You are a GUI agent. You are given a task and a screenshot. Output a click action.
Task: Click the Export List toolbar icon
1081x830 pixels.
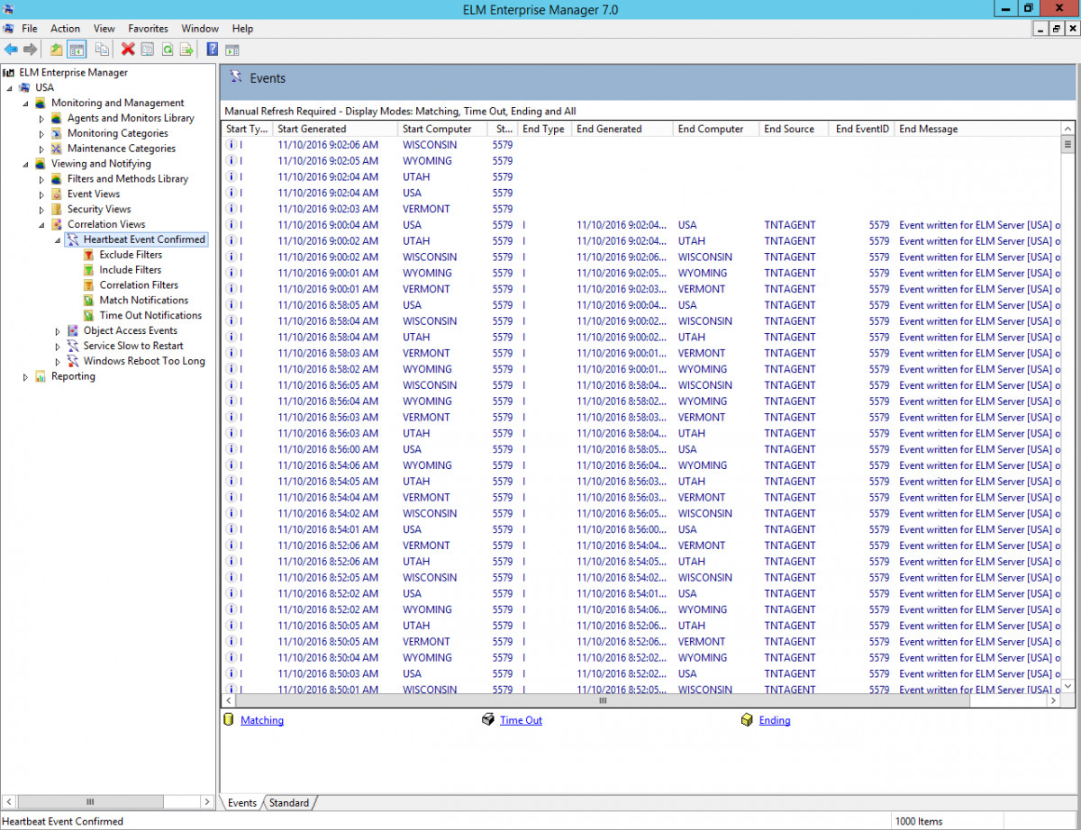click(x=186, y=50)
